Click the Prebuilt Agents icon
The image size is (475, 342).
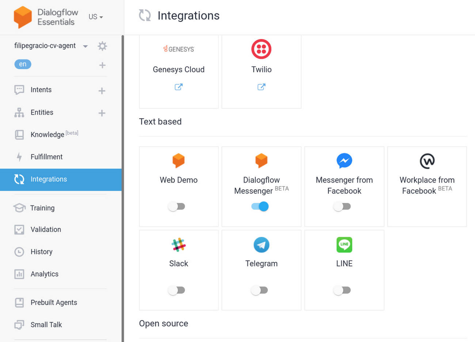[x=19, y=303]
